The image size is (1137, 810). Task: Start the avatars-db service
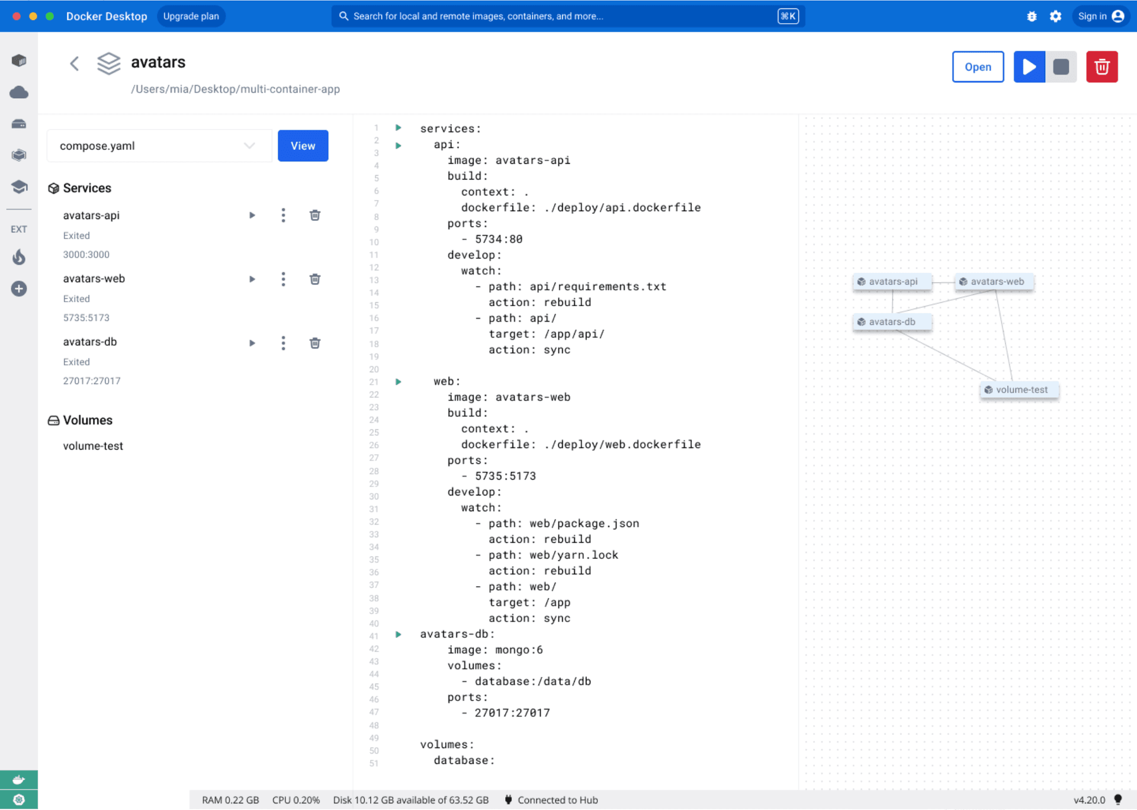pos(252,343)
